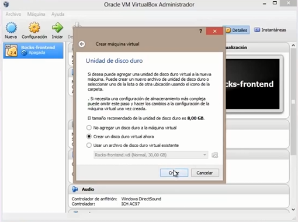Viewport: 298px width, 222px height.
Task: Click the Cancelar button
Action: [205, 173]
